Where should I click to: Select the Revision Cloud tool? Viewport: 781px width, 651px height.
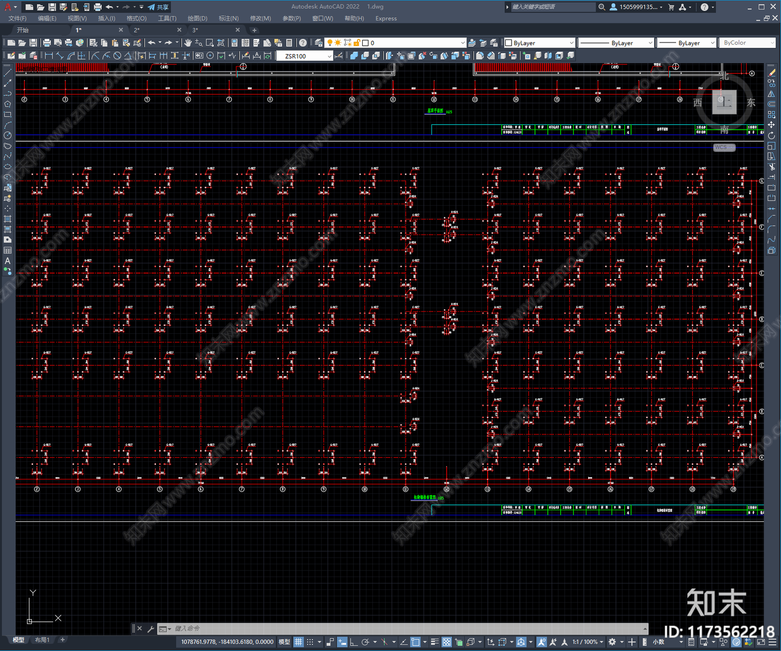point(7,146)
